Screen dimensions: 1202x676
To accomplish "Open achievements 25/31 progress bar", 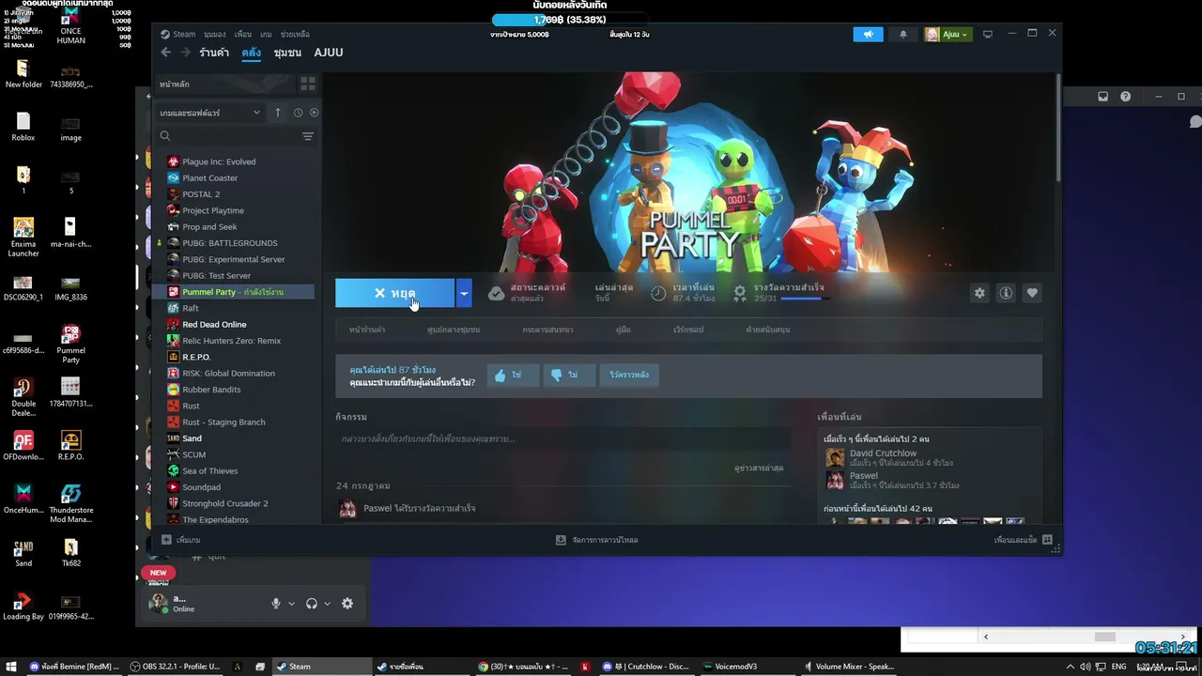I will click(x=805, y=300).
